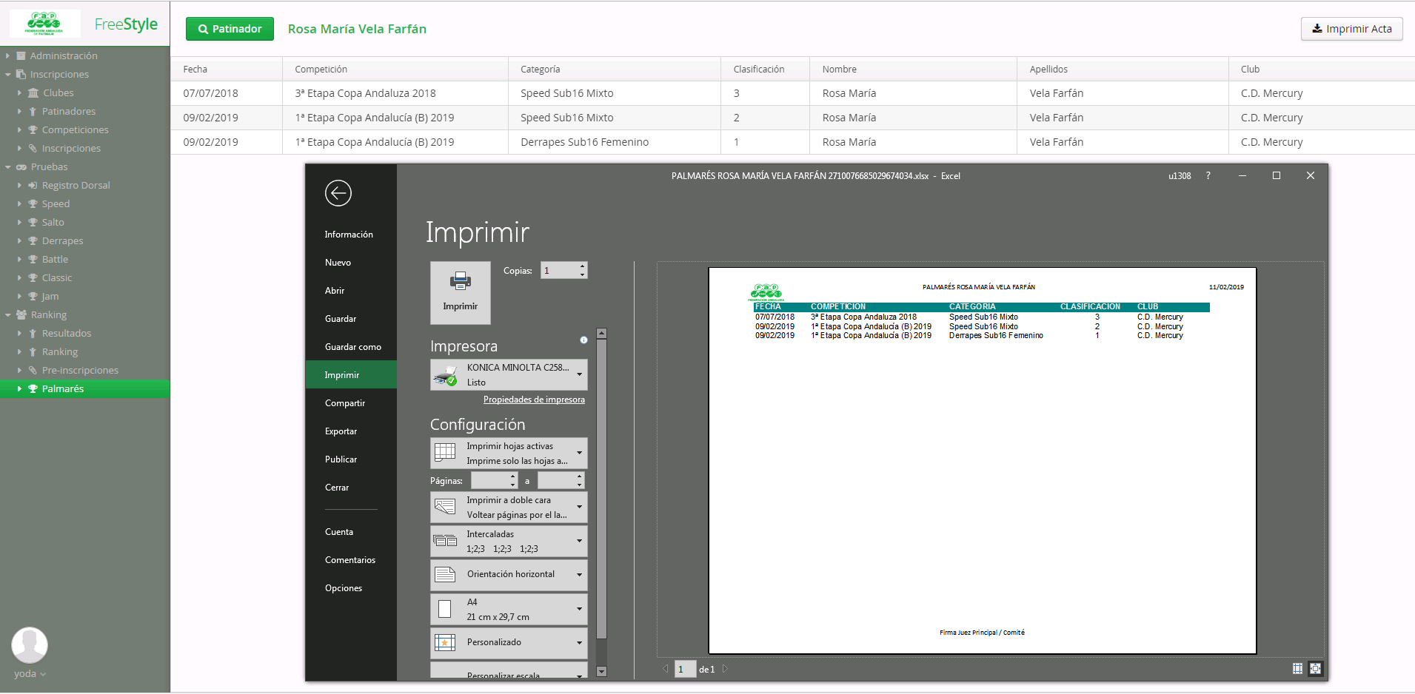
Task: Open the yoda user menu chevron
Action: pos(43,674)
